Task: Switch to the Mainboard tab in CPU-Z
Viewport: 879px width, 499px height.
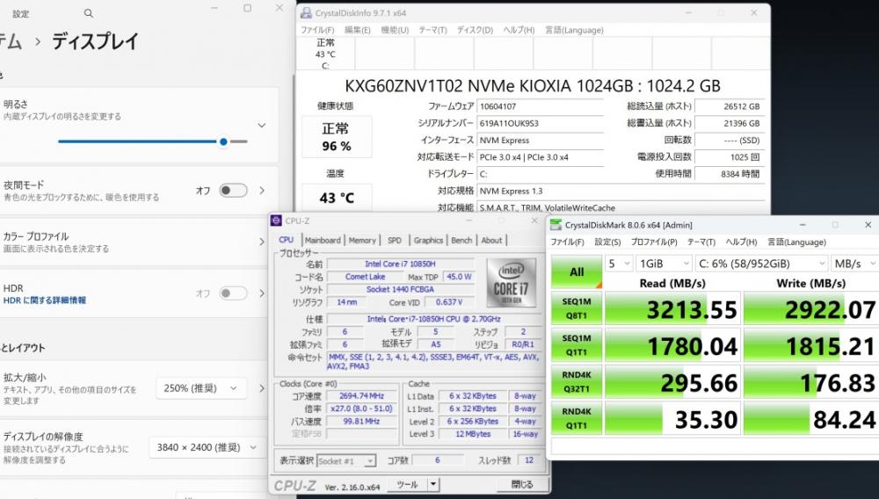Action: tap(323, 240)
